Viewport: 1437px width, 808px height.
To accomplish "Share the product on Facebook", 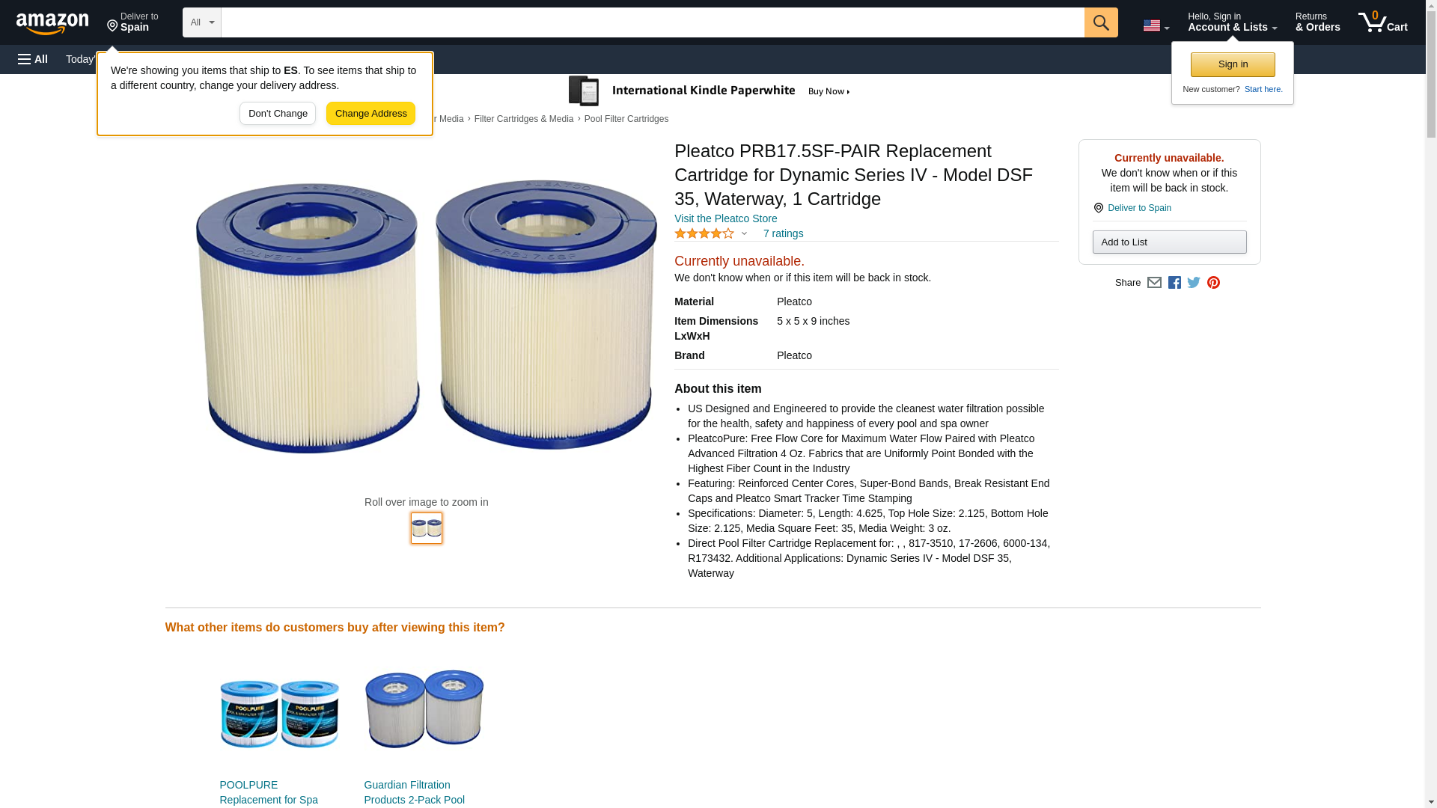I will [x=1174, y=283].
